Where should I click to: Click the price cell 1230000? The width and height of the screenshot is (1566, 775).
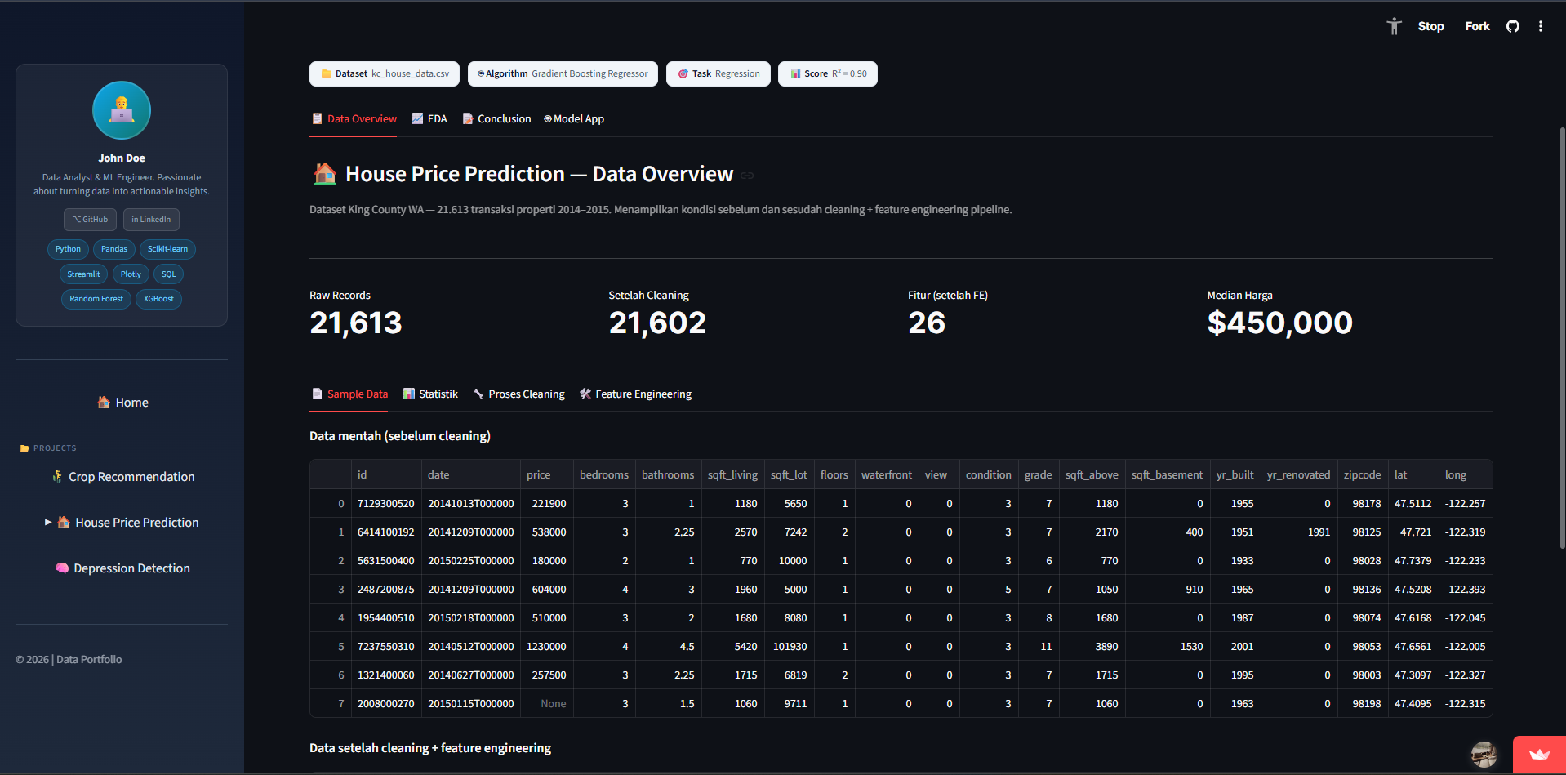546,646
